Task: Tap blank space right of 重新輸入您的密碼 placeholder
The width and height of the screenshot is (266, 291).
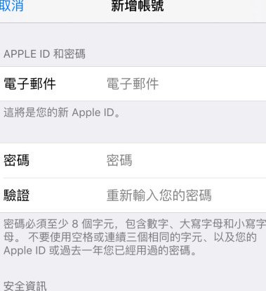Action: 239,195
